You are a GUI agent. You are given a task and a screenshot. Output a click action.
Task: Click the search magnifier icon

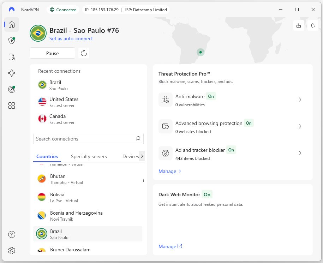click(138, 138)
